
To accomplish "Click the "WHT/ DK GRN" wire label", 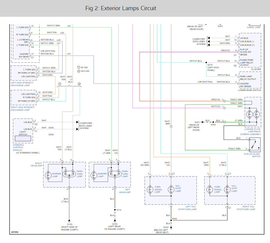I will (x=145, y=164).
